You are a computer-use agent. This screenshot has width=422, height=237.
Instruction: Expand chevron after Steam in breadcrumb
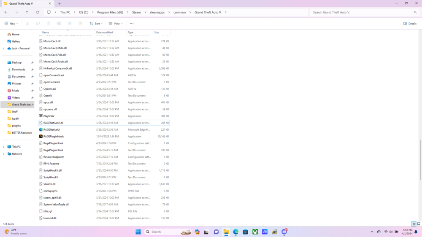(145, 12)
